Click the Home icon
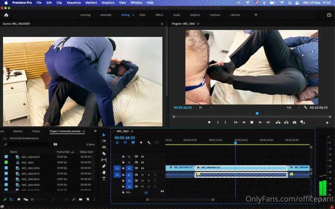Viewport: 335px width, 209px height. [x=6, y=15]
